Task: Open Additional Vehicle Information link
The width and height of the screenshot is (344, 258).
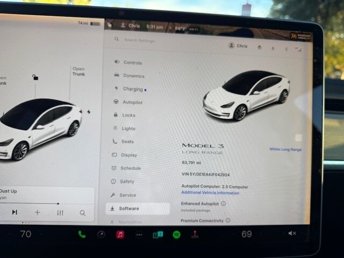Action: click(210, 192)
